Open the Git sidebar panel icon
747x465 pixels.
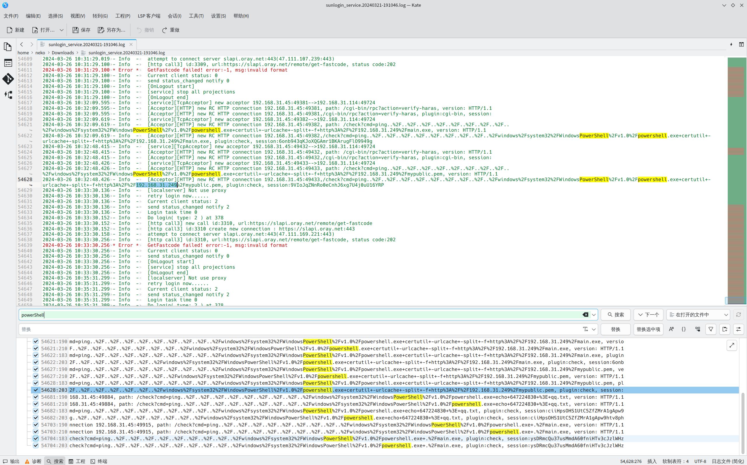(x=8, y=79)
